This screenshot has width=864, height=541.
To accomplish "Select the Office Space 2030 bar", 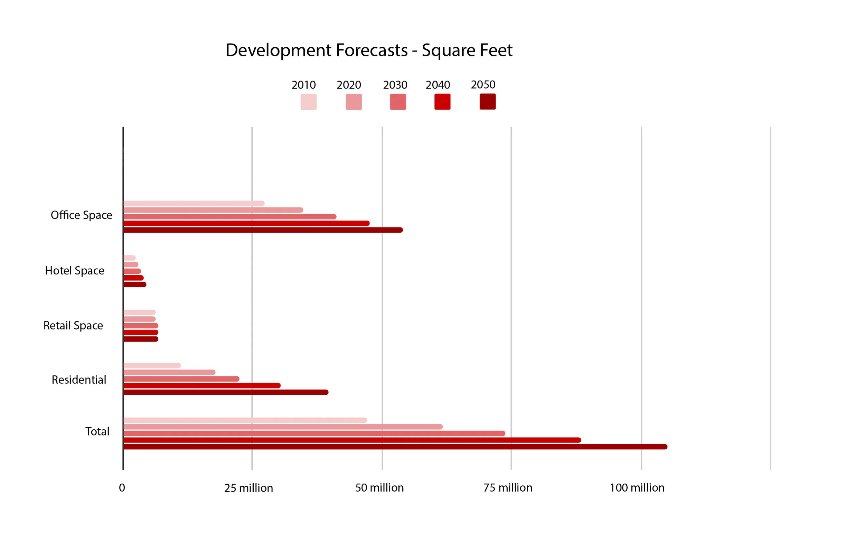I will (x=230, y=217).
